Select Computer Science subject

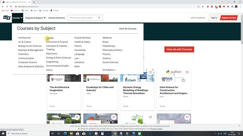click(28, 62)
